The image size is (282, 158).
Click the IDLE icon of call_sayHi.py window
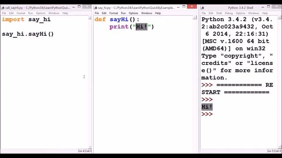pyautogui.click(x=3, y=7)
